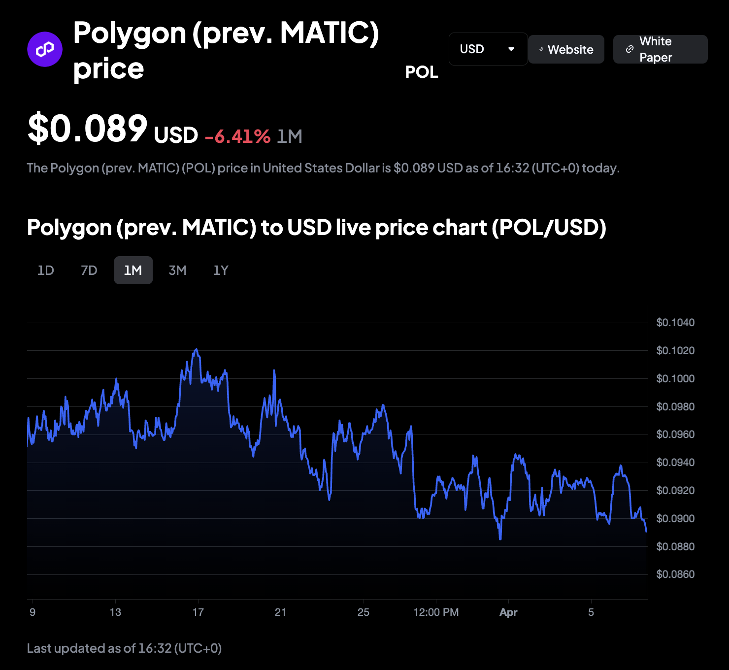The height and width of the screenshot is (670, 729).
Task: Click the $0.0940 y-axis price label
Action: [x=675, y=463]
